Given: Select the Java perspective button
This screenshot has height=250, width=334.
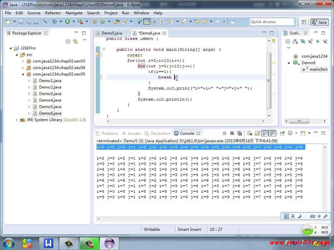Looking at the screenshot, I should click(320, 22).
